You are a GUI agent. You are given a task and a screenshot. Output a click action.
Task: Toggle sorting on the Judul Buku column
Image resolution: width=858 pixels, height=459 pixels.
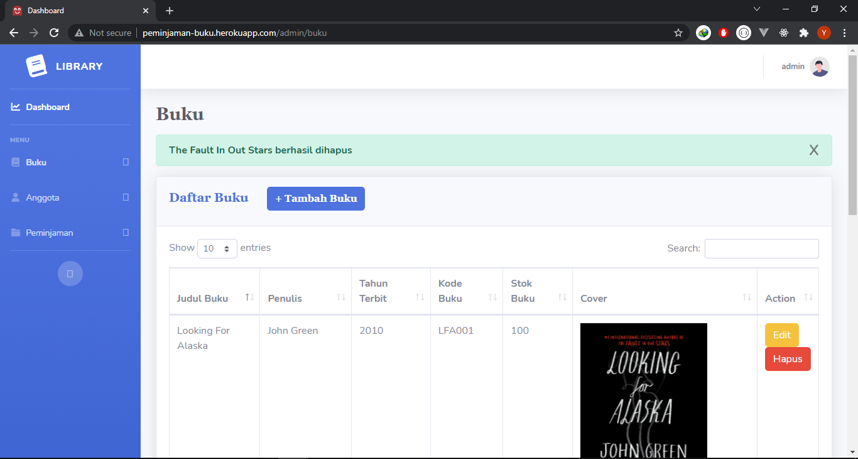pos(251,296)
